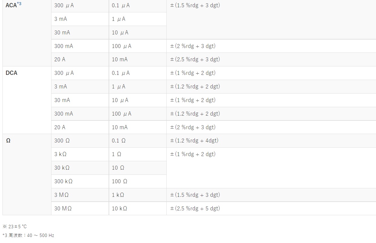Select the Ω section header cell

click(27, 174)
